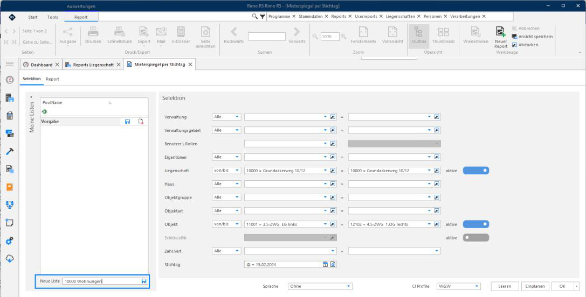Image resolution: width=586 pixels, height=297 pixels.
Task: Toggle the Objekt aktive switch
Action: (475, 224)
